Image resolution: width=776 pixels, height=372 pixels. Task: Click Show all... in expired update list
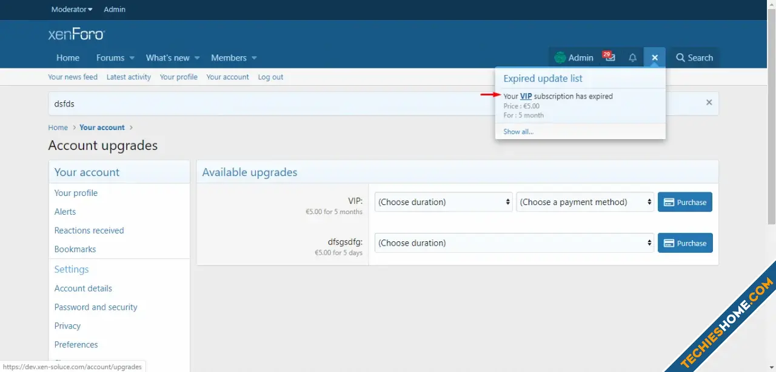point(518,131)
